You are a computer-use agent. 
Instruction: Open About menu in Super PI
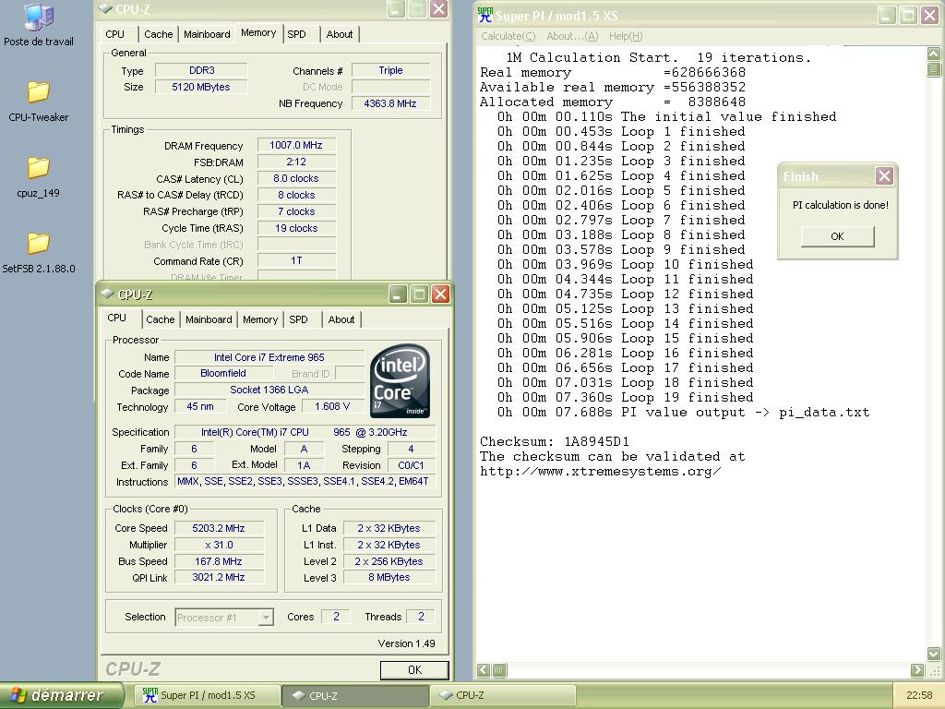point(572,36)
